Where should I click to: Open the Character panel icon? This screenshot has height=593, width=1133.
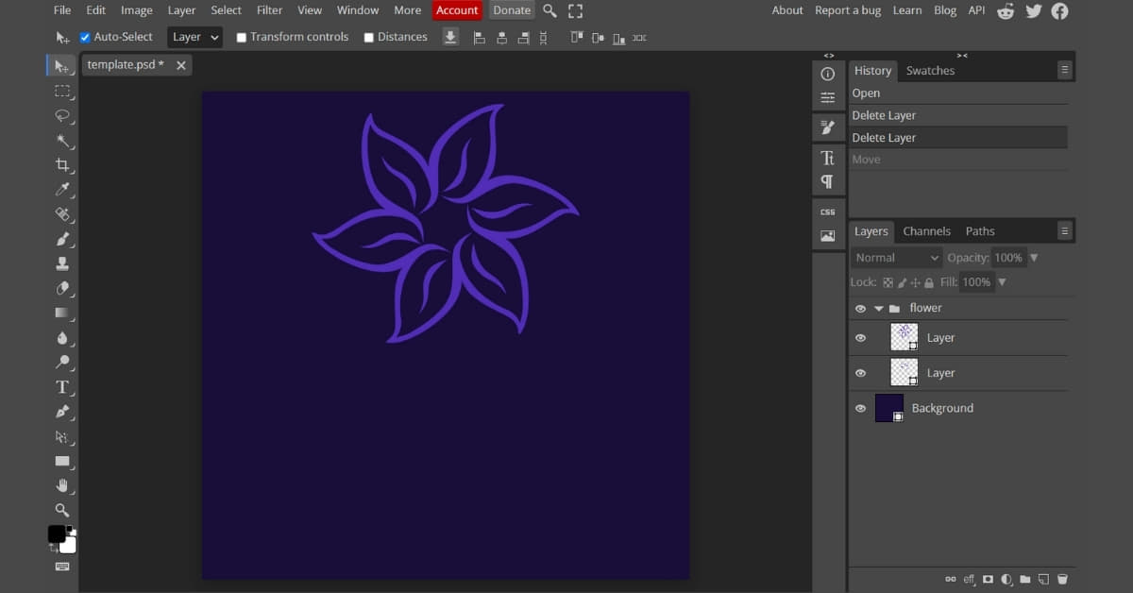pos(828,158)
